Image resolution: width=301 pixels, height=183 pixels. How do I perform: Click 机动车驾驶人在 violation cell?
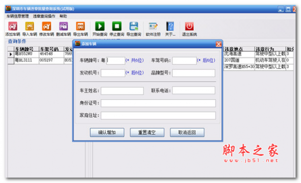[270, 60]
